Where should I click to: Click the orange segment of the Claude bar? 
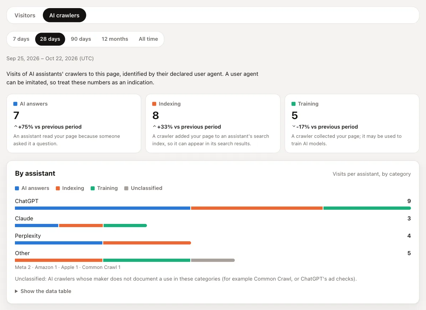[81, 225]
